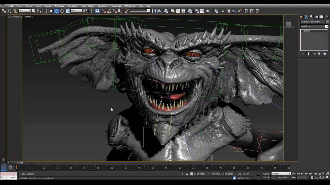The height and width of the screenshot is (185, 330).
Task: Open the Curve Editor
Action: (x=178, y=11)
